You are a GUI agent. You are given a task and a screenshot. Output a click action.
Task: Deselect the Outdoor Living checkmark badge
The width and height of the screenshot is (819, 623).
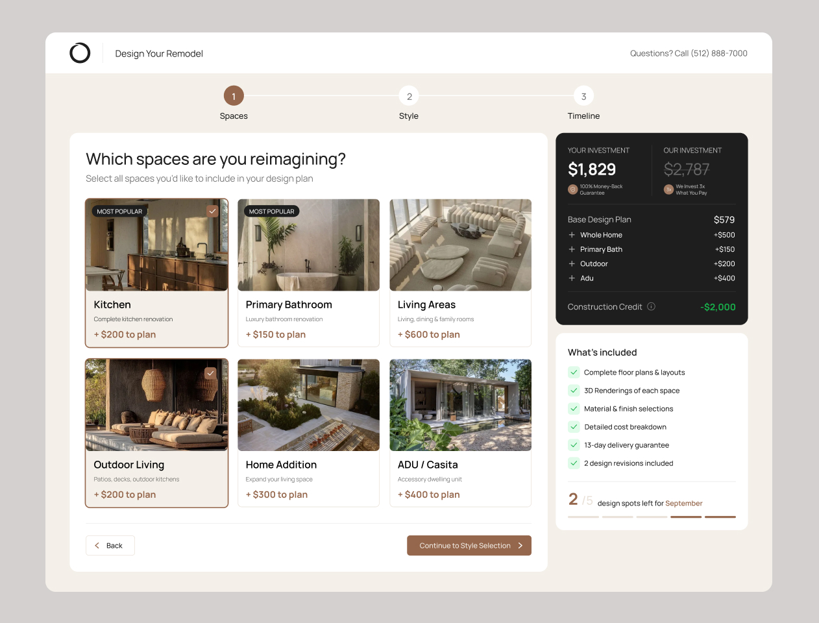click(x=210, y=373)
